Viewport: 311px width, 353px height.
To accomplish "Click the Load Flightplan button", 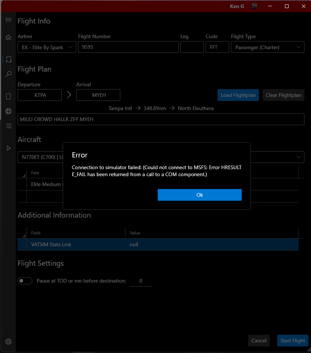I will (238, 95).
